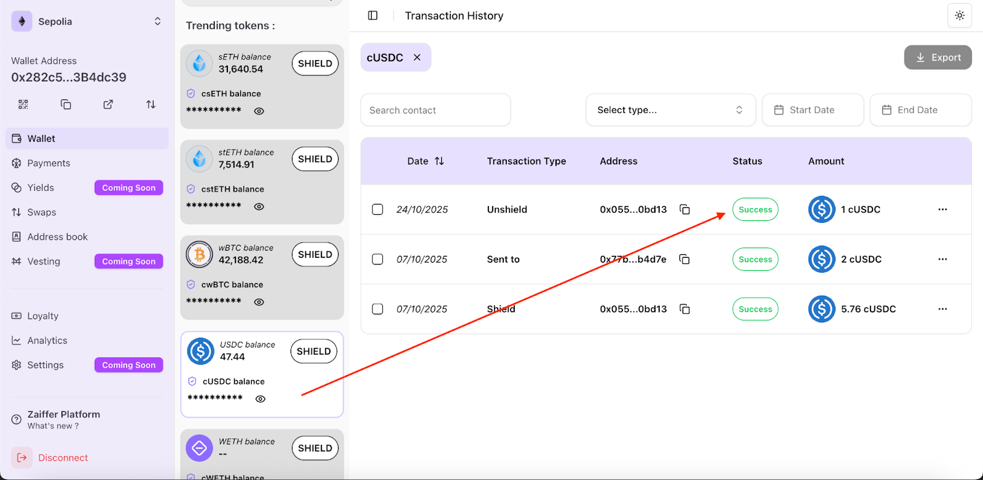Viewport: 983px width, 480px height.
Task: Click the swap arrows icon under wallet address
Action: click(x=151, y=104)
